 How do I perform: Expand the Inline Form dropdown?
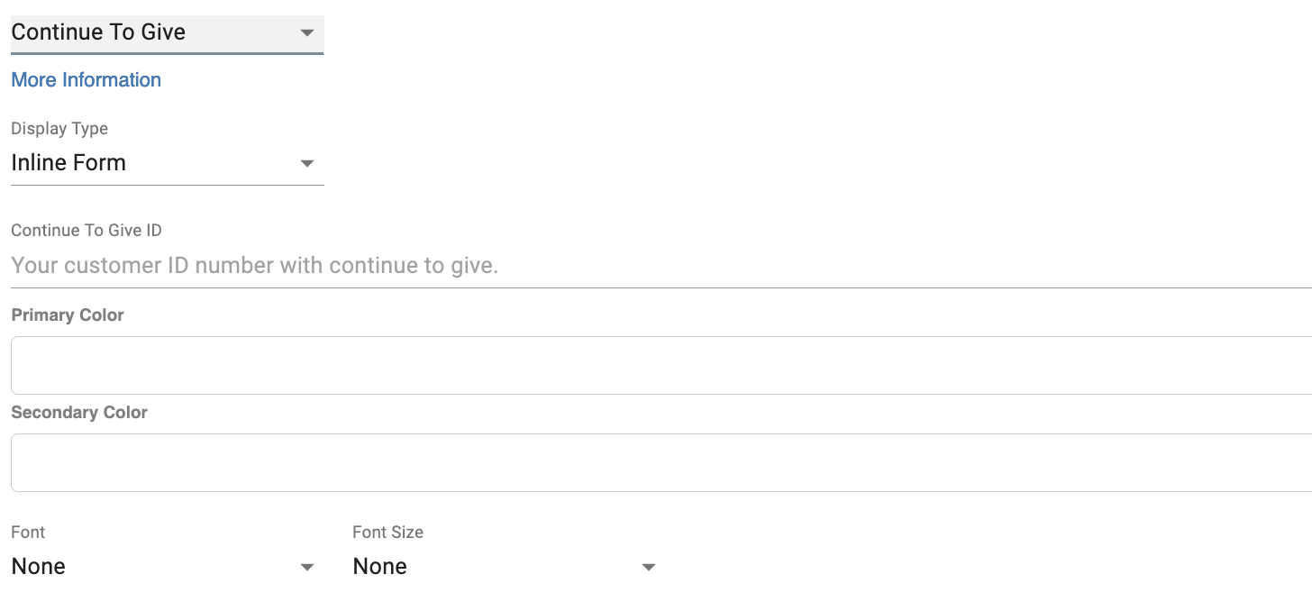click(x=167, y=163)
